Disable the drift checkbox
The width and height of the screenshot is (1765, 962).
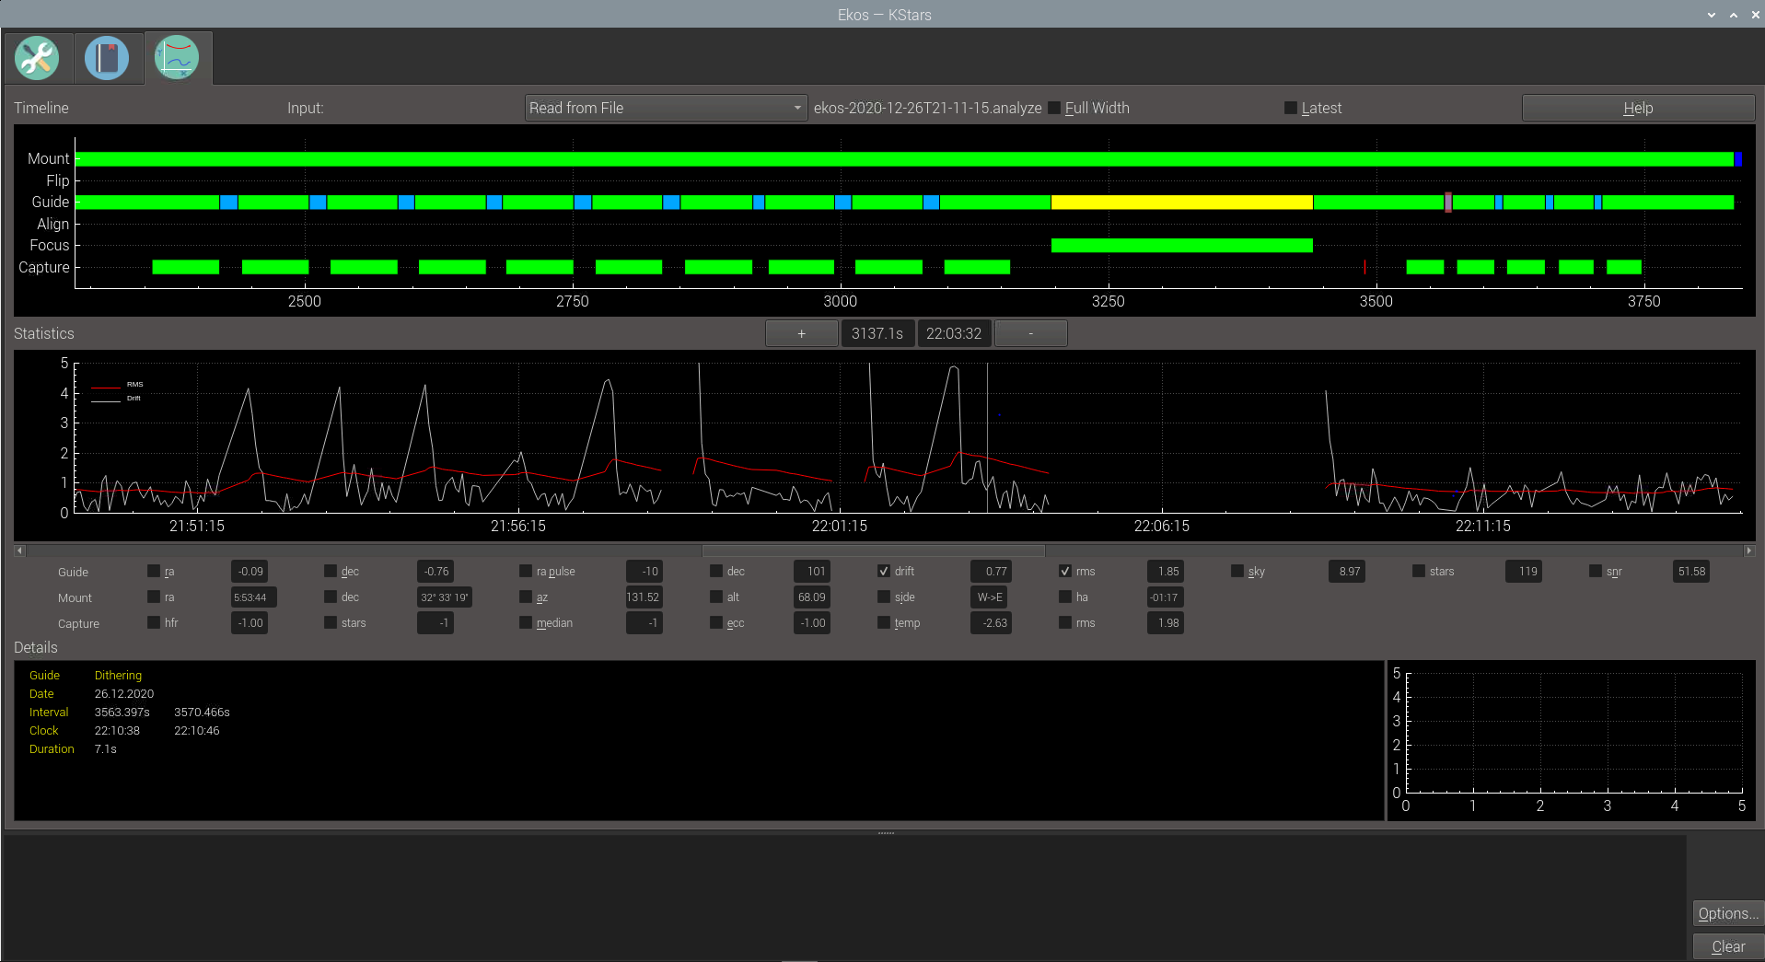click(884, 571)
